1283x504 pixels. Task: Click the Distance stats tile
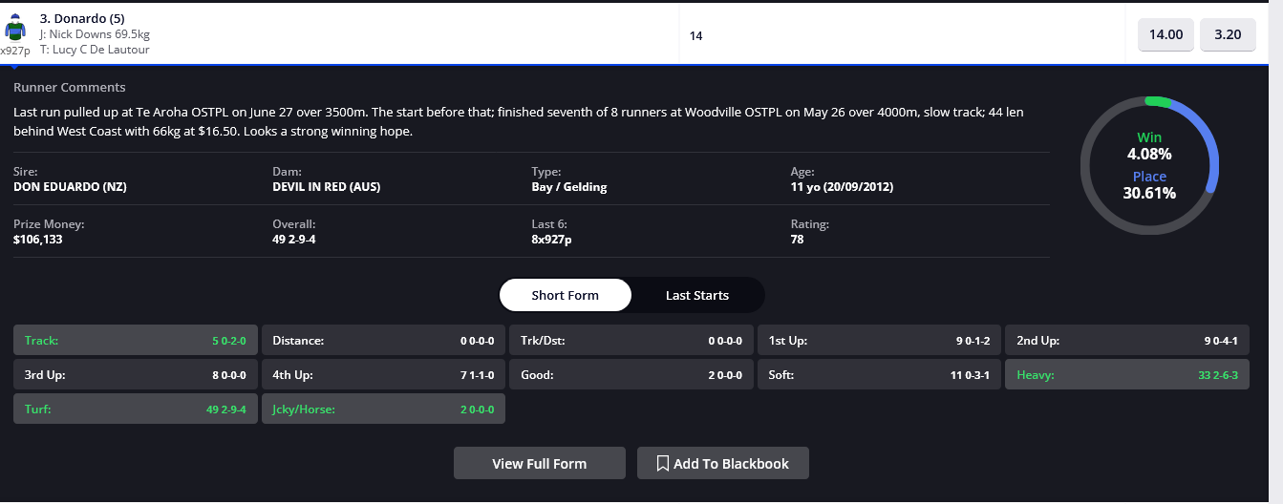tap(383, 341)
